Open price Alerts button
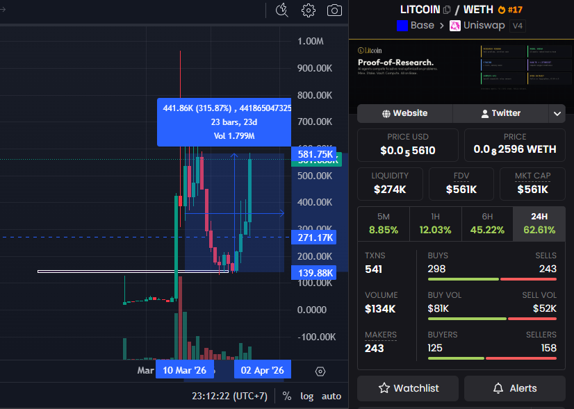 (x=515, y=388)
